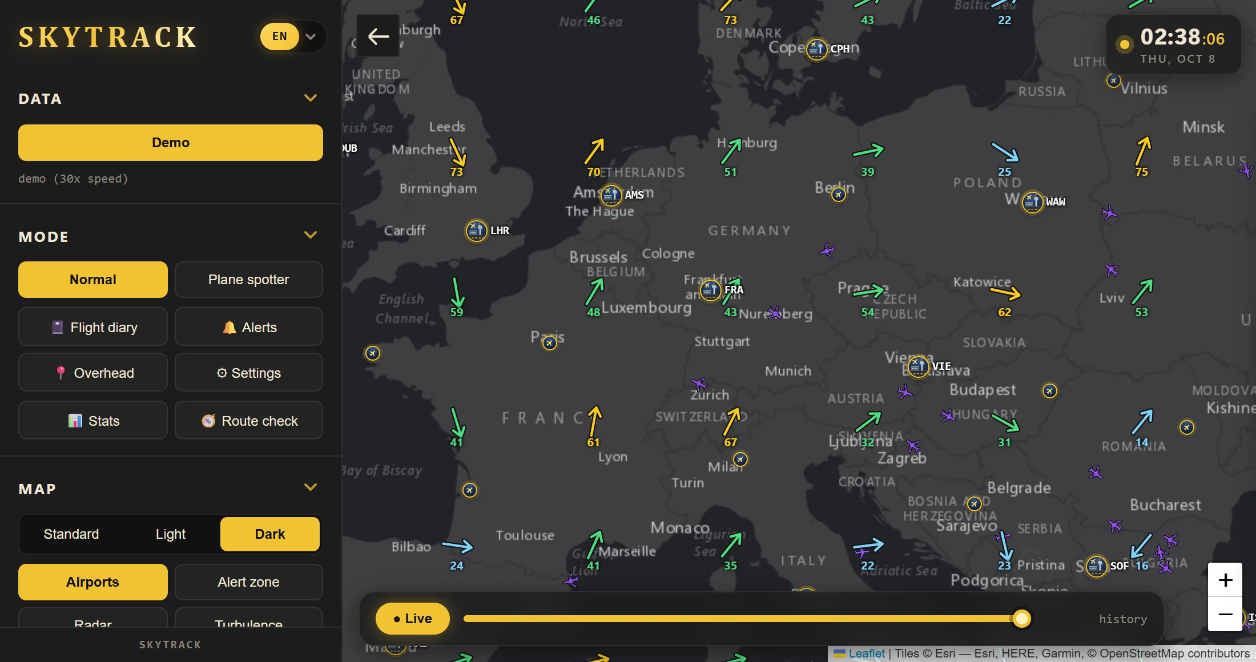Collapse the MODE section

(x=311, y=235)
